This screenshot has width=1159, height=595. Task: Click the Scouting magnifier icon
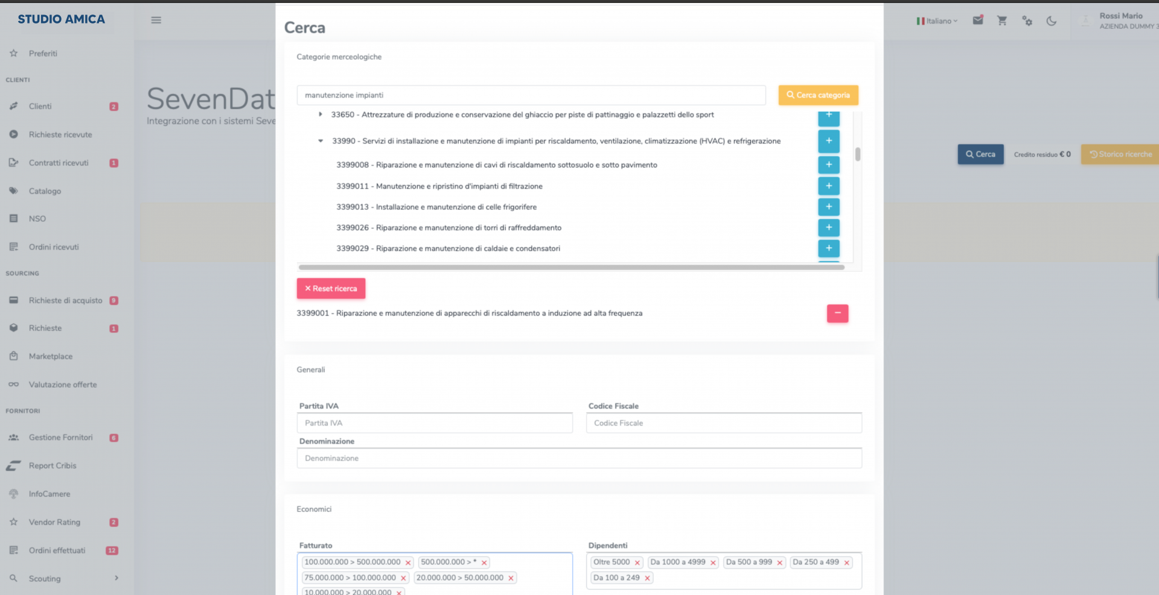[x=13, y=578]
